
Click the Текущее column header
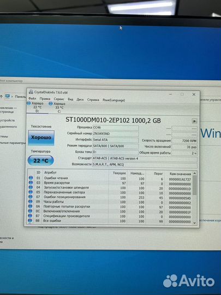coord(119,173)
